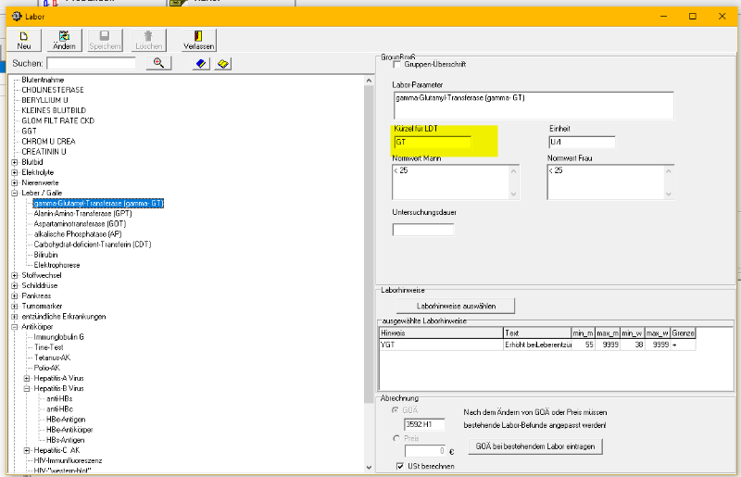This screenshot has width=741, height=477.
Task: Select the anti-HBs tree entry
Action: point(60,398)
